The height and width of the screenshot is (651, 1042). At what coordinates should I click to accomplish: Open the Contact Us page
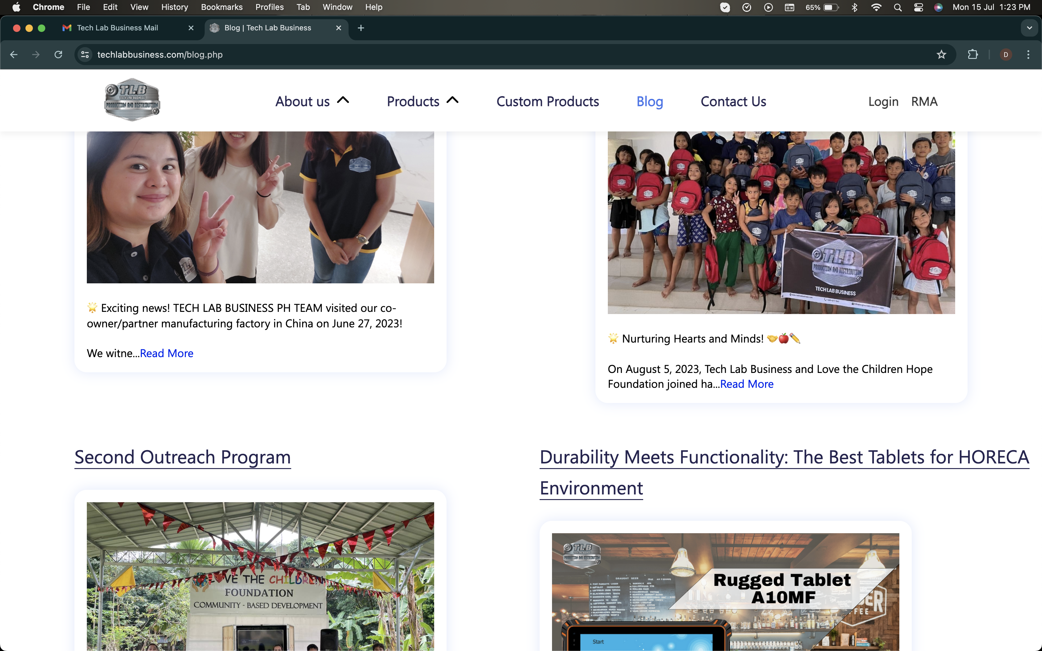point(733,102)
